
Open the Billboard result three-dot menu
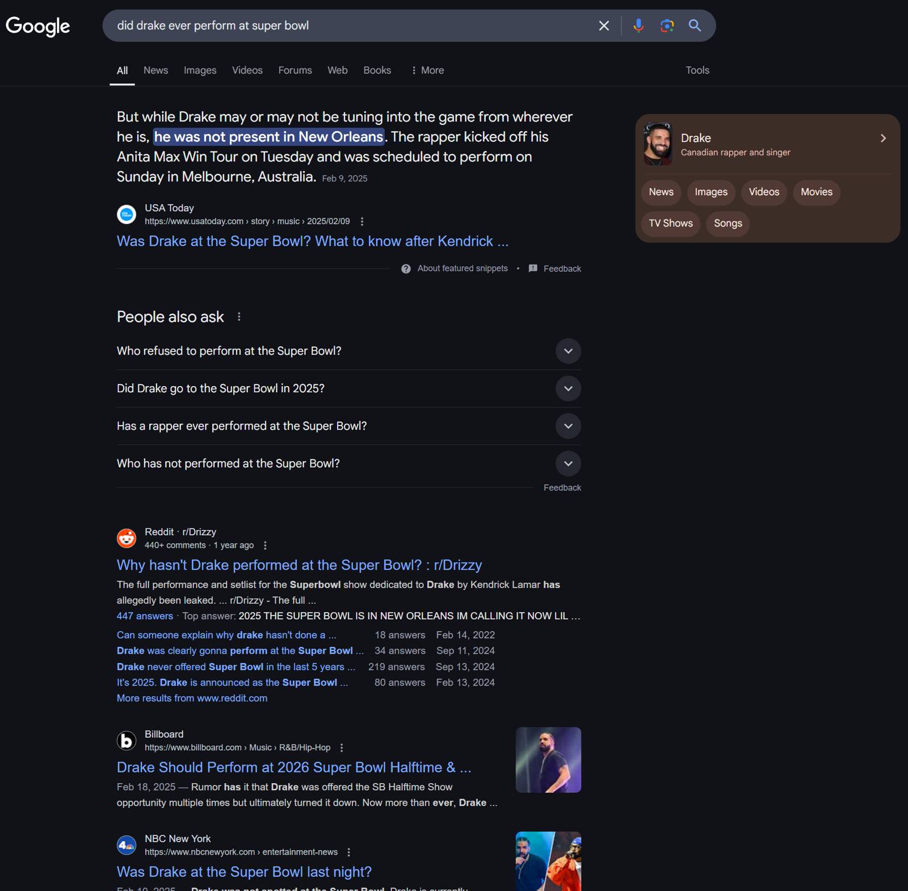tap(342, 748)
